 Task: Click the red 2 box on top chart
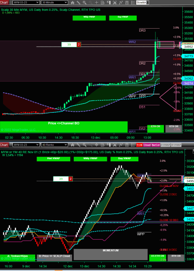79,45
